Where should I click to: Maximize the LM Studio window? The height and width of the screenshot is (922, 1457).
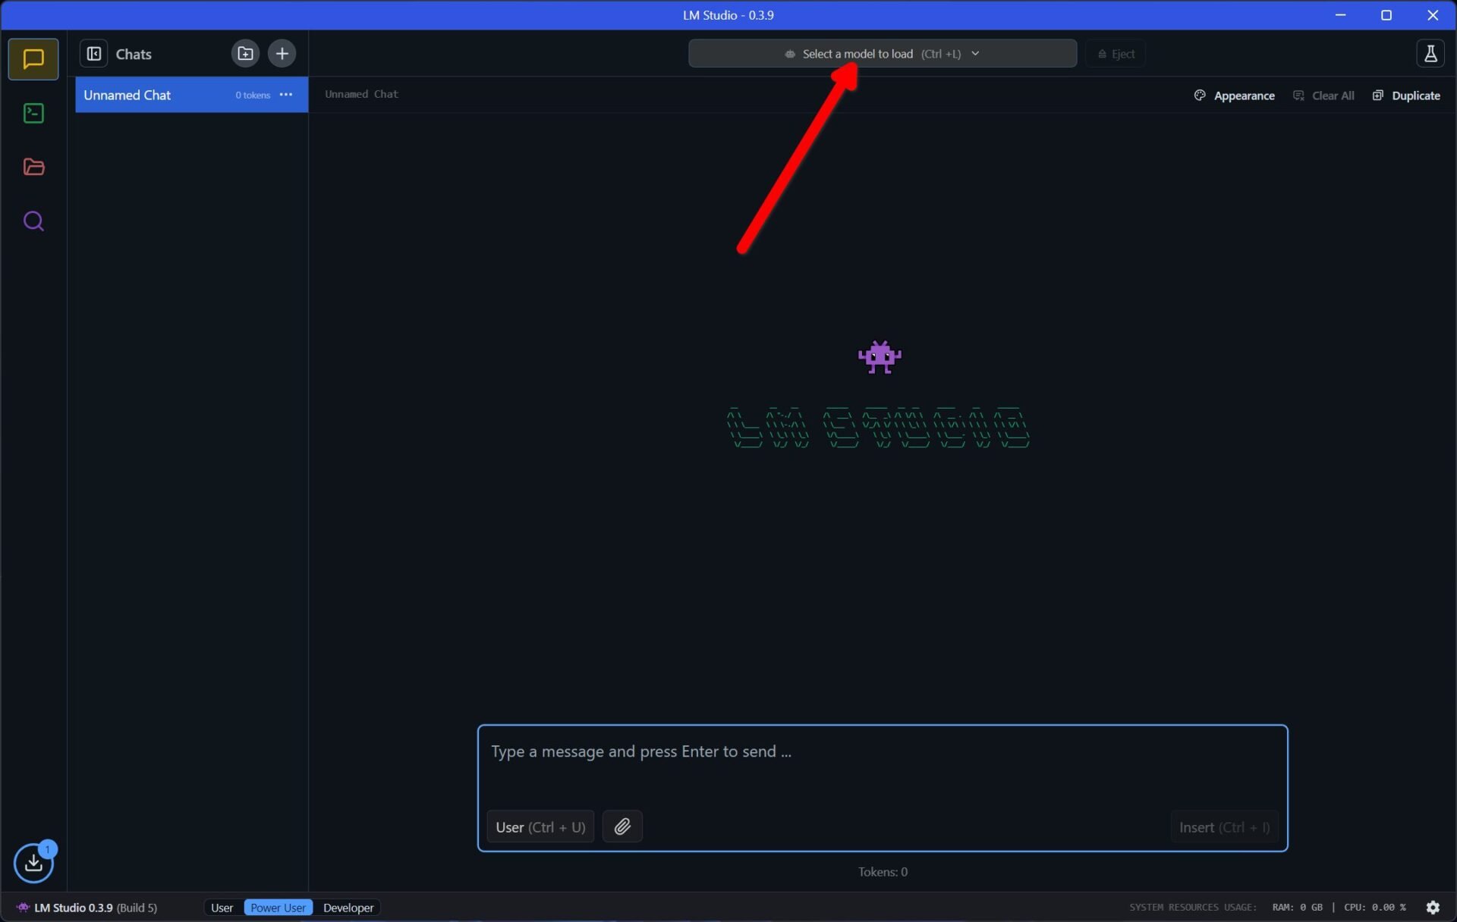1386,15
